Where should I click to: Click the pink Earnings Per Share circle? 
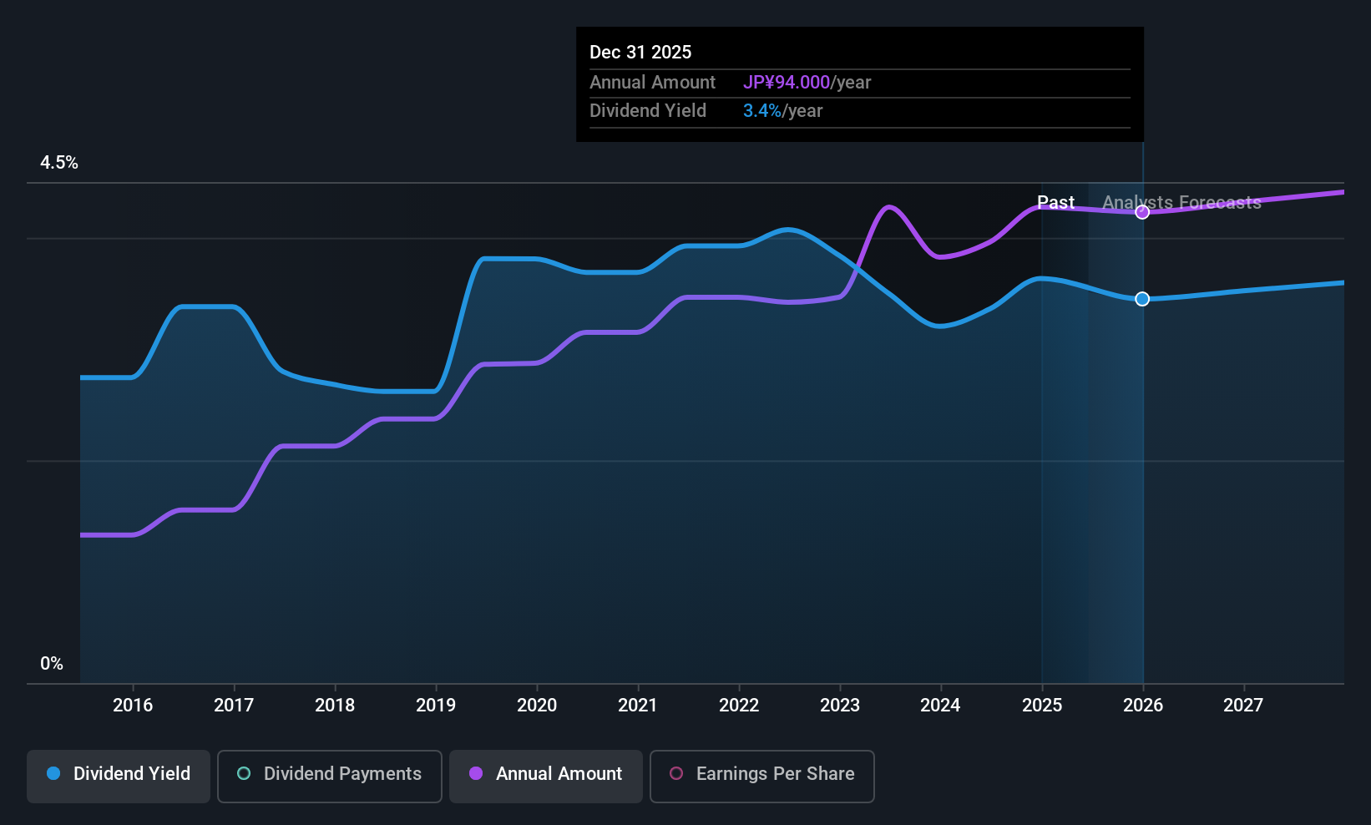coord(676,773)
